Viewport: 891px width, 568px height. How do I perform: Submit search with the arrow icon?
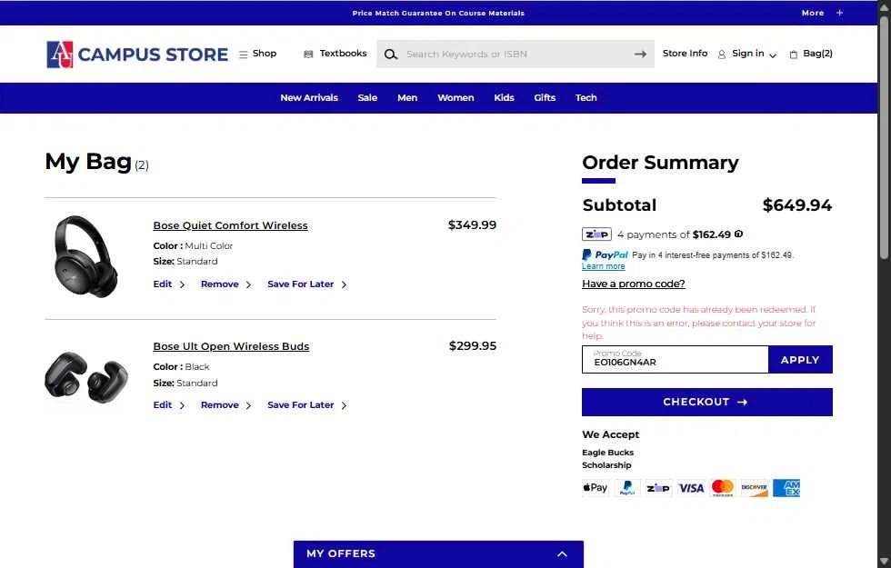[x=640, y=55]
